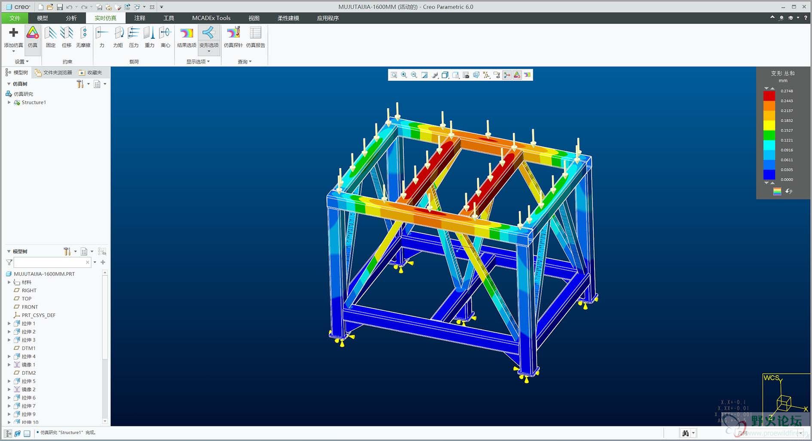Open 结果选项 result options
The image size is (812, 441).
(x=186, y=37)
